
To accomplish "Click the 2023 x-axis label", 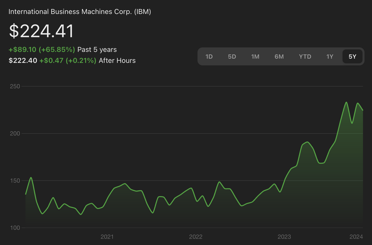I will [284, 237].
